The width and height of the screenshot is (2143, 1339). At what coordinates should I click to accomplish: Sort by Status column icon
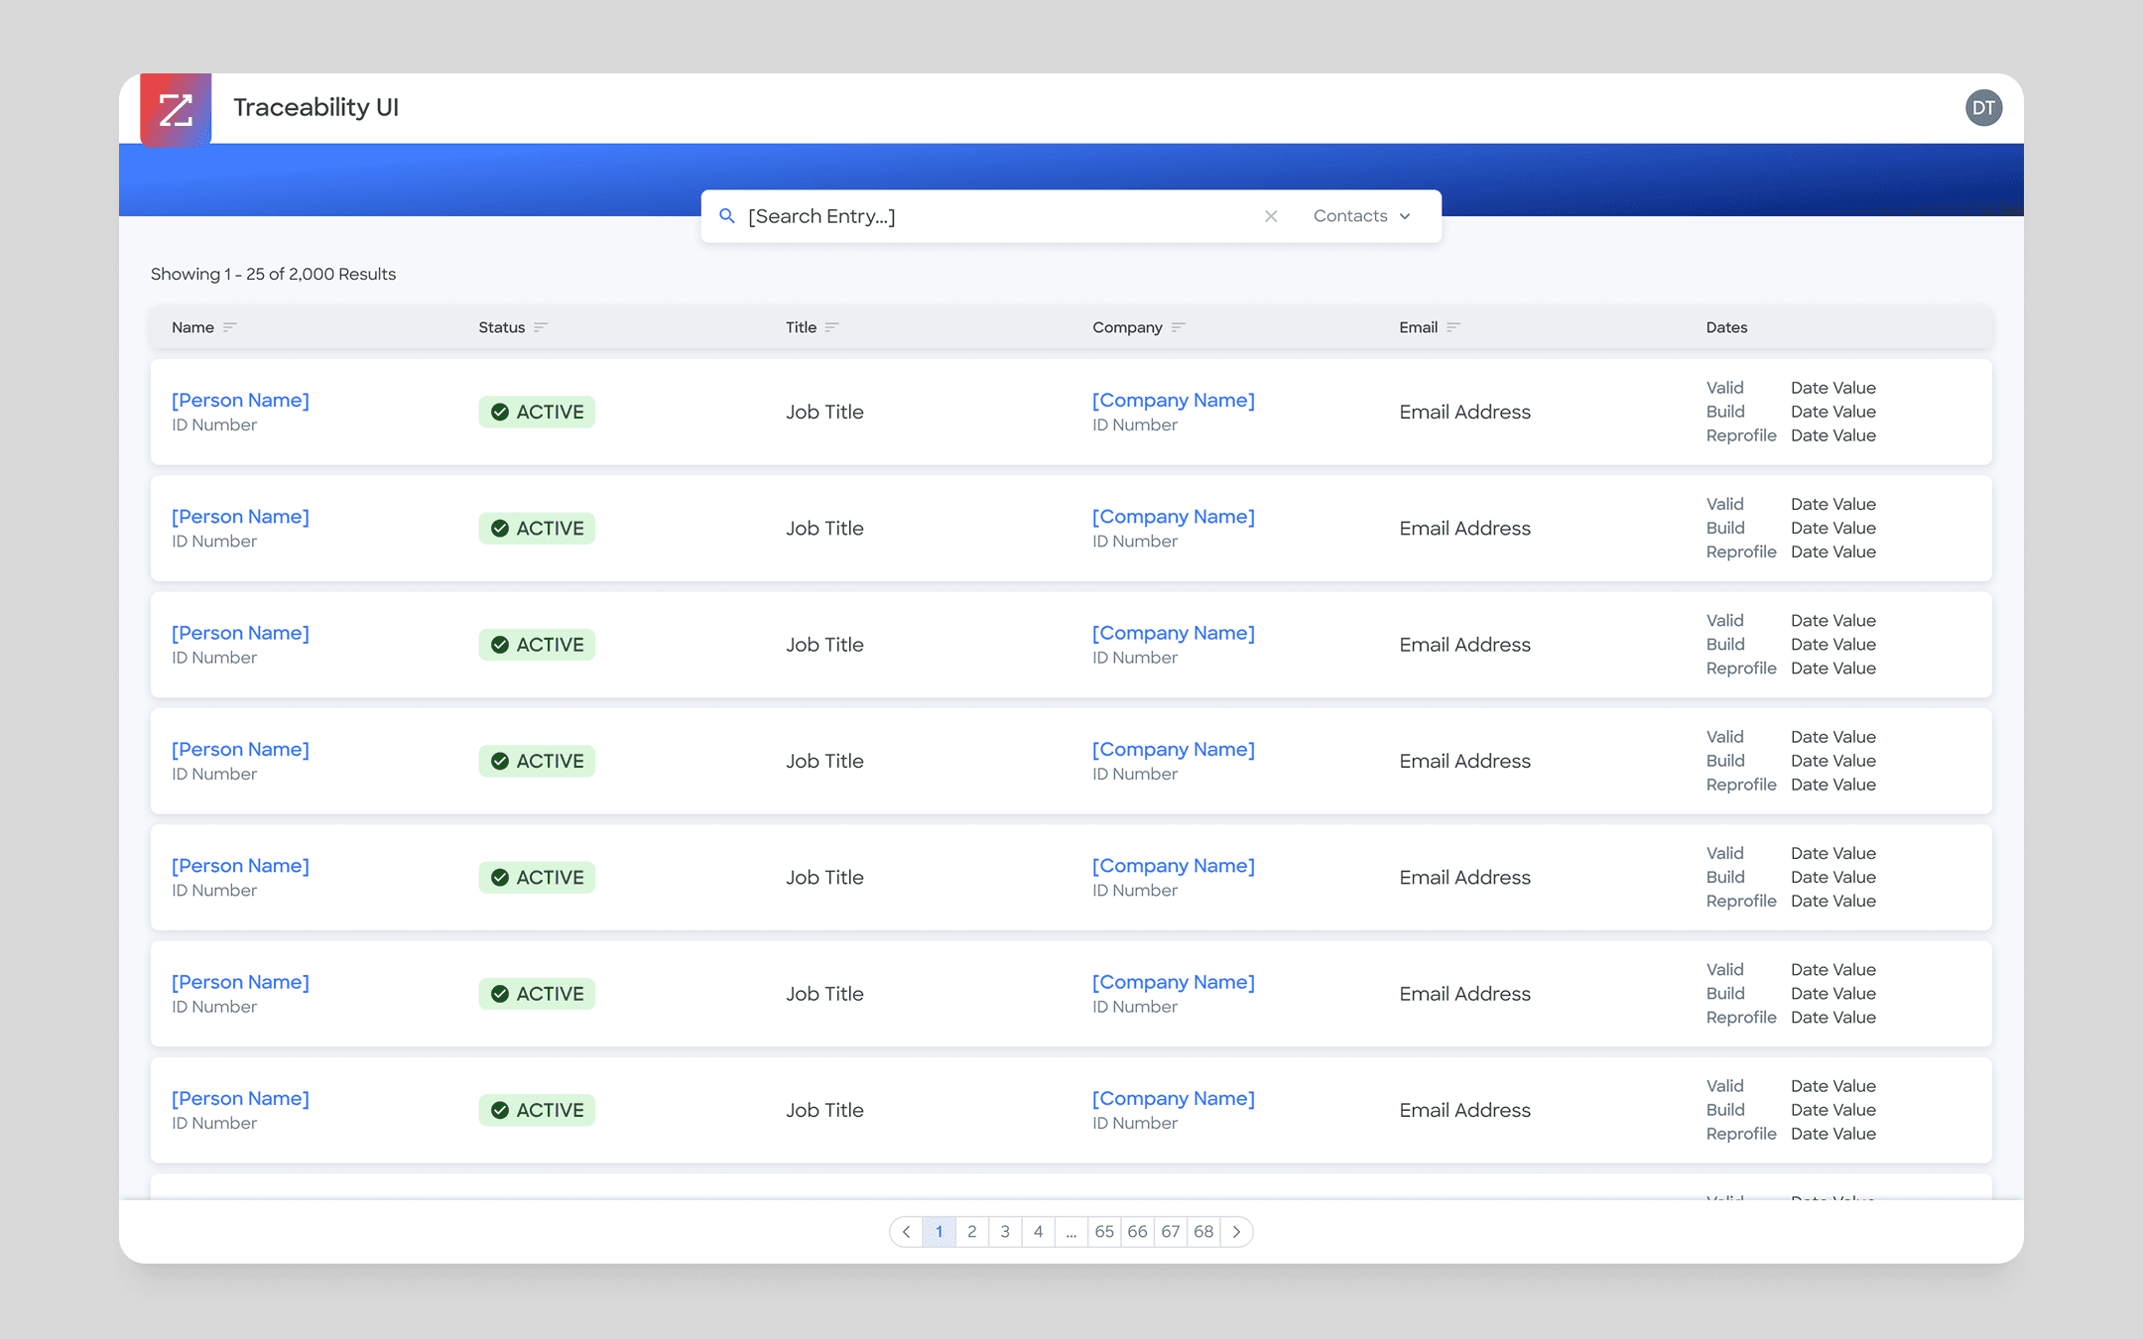tap(541, 327)
